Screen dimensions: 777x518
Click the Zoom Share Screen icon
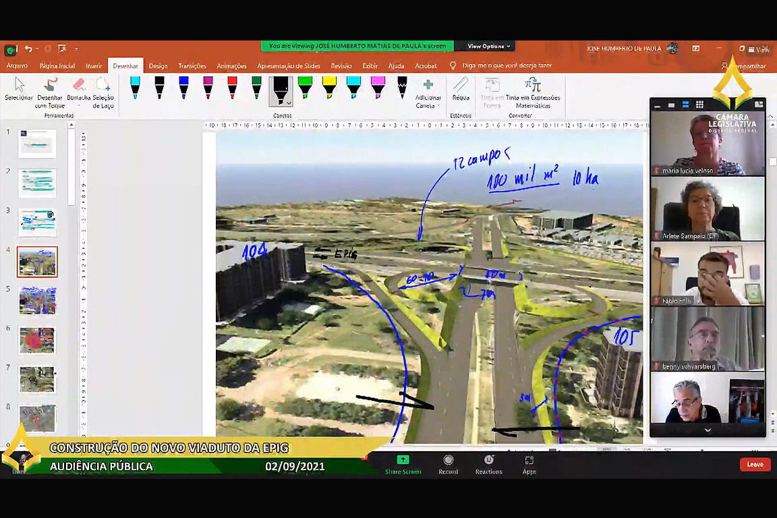coord(403,460)
